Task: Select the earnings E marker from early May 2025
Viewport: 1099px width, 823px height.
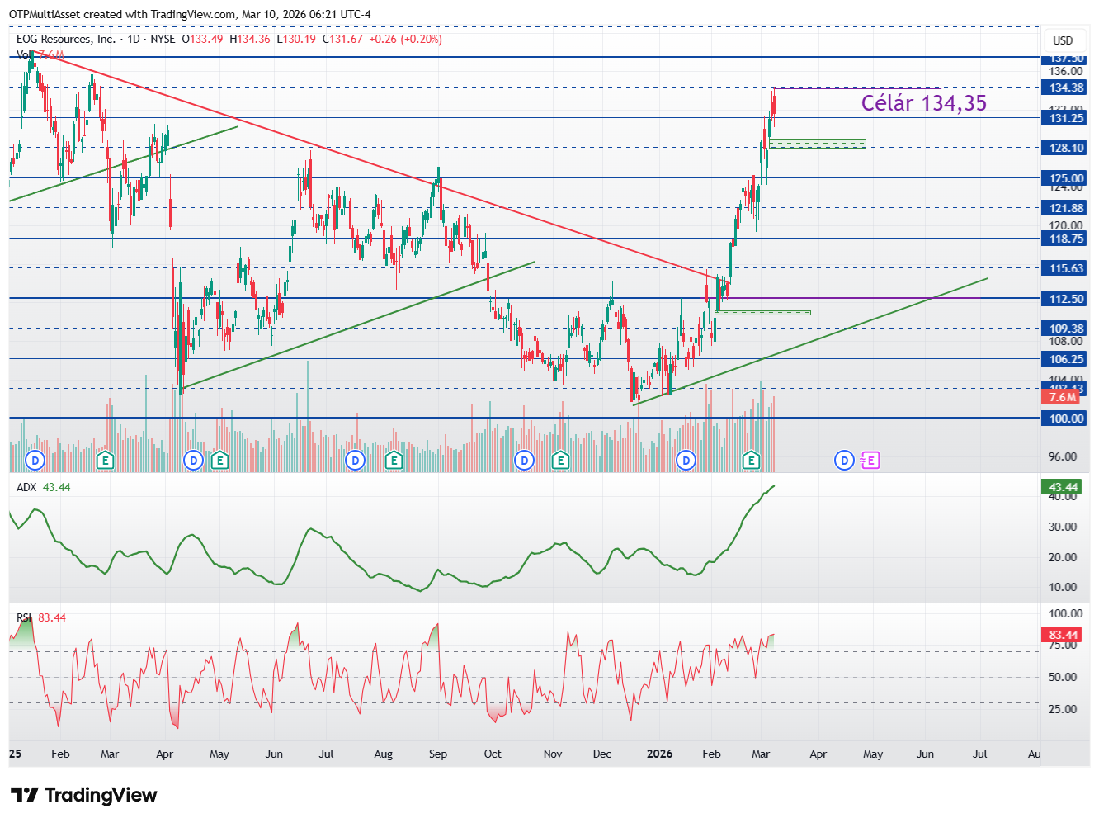Action: (219, 461)
